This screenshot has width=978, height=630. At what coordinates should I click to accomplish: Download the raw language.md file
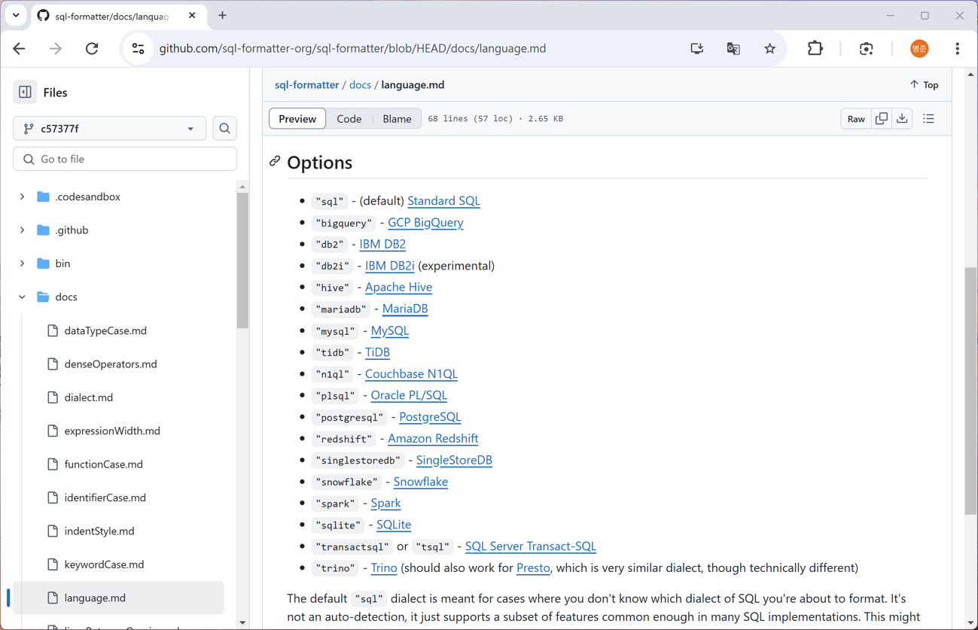pos(902,119)
